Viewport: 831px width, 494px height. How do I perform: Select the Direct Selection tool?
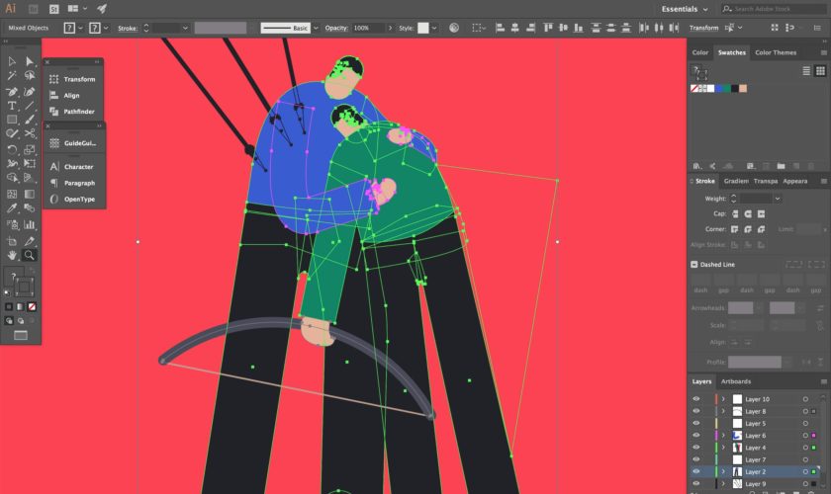(29, 61)
